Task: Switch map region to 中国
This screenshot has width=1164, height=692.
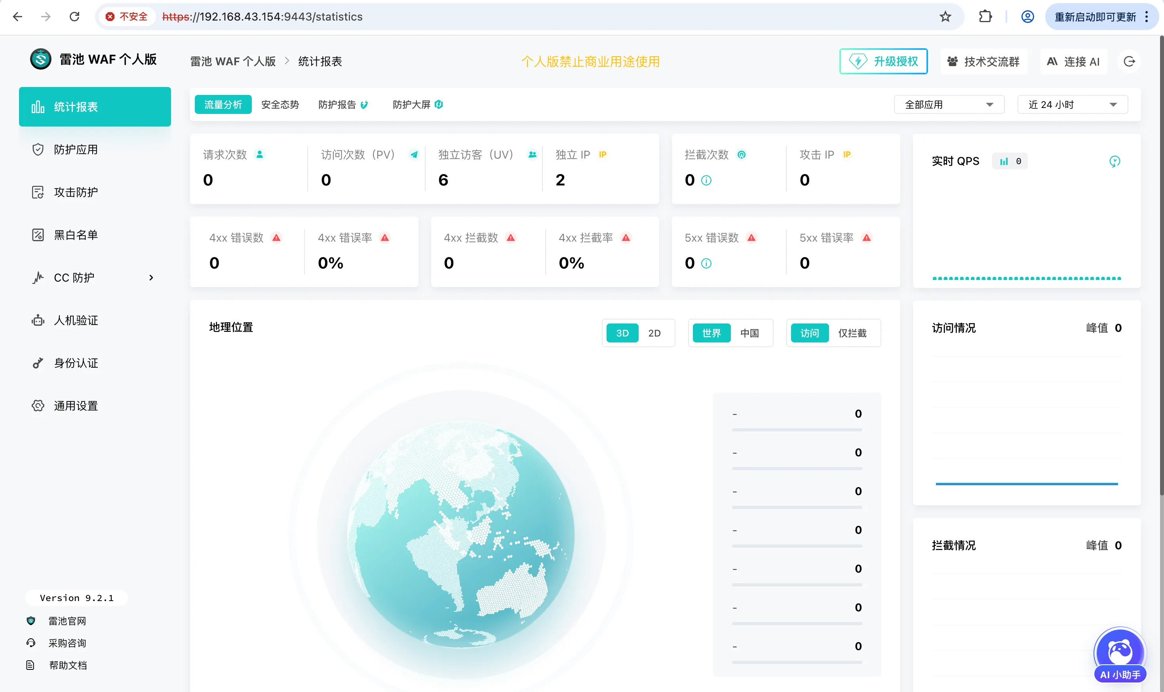Action: 749,333
